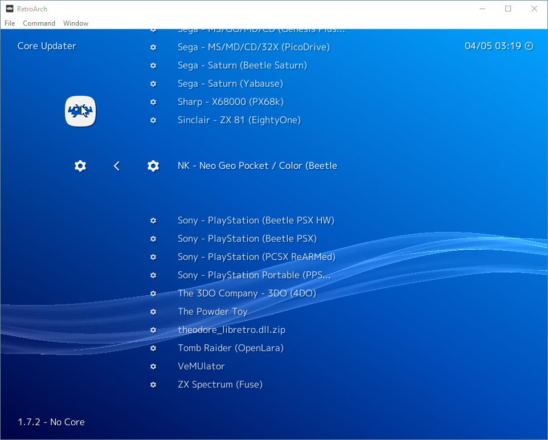Click the 04/05 03:19 date and time
Viewport: 548px width, 440px height.
point(493,46)
